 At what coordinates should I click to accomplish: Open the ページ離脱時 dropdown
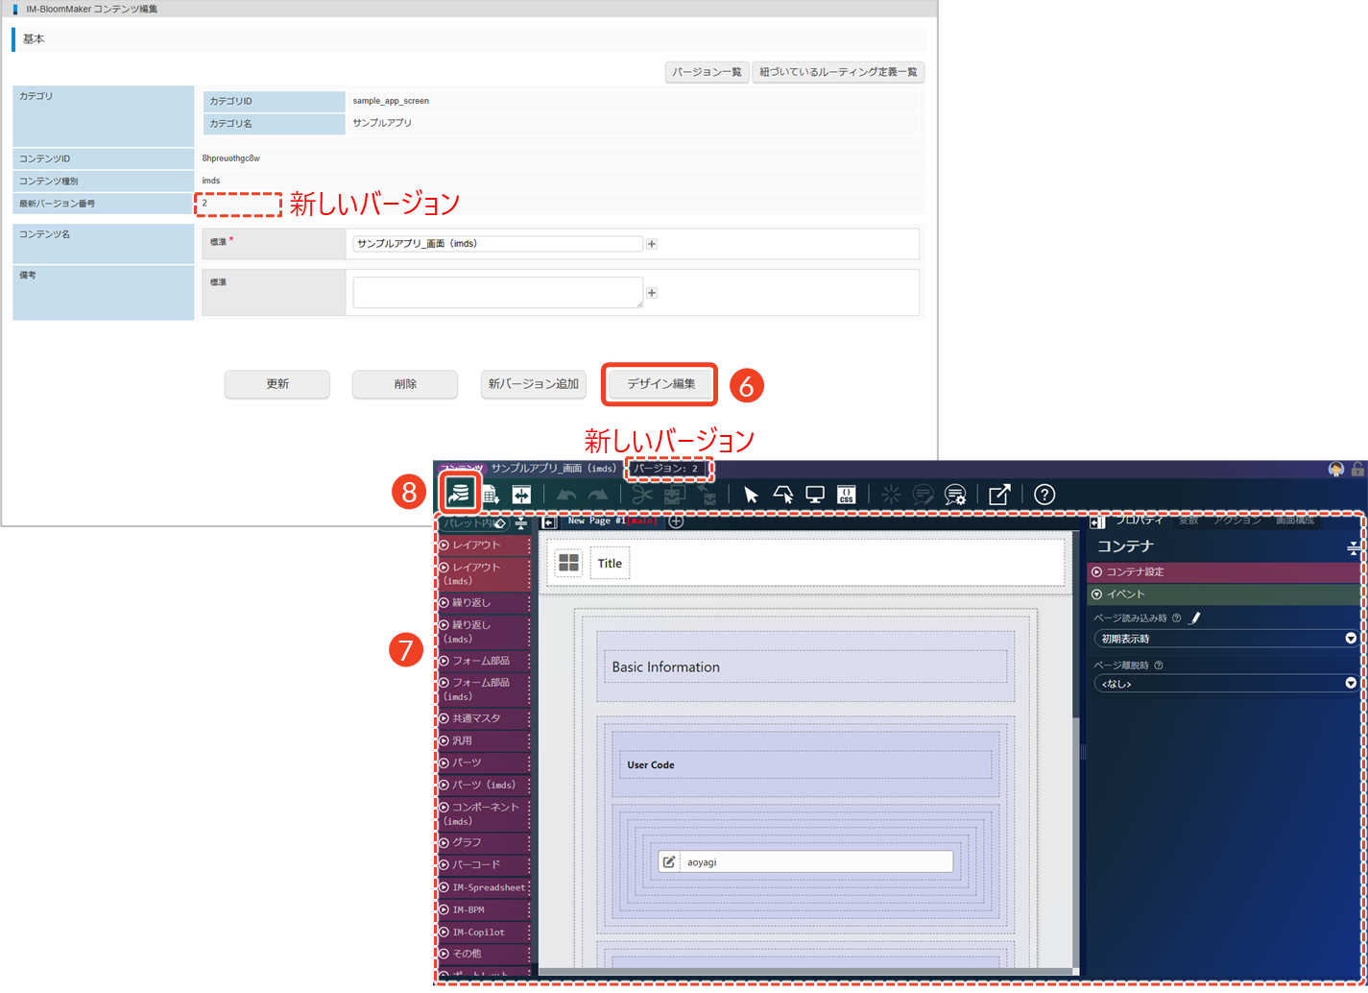point(1226,684)
